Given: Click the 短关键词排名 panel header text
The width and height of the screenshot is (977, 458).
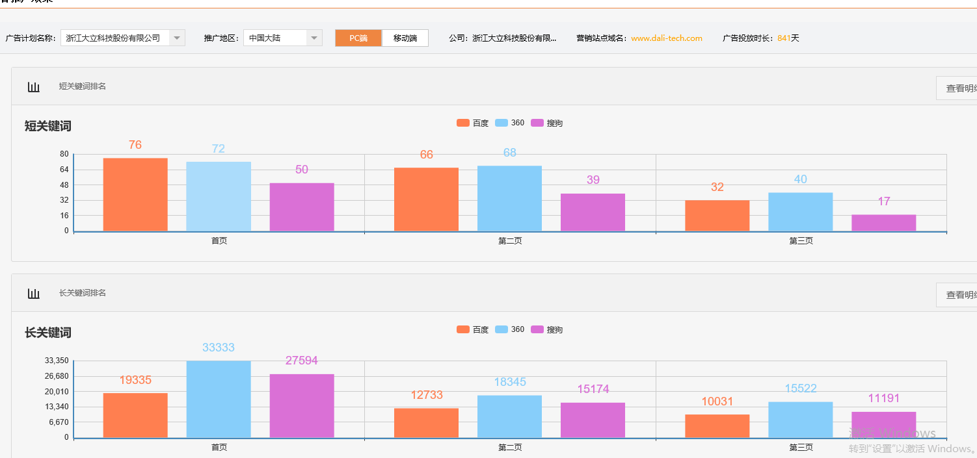Looking at the screenshot, I should pos(83,86).
